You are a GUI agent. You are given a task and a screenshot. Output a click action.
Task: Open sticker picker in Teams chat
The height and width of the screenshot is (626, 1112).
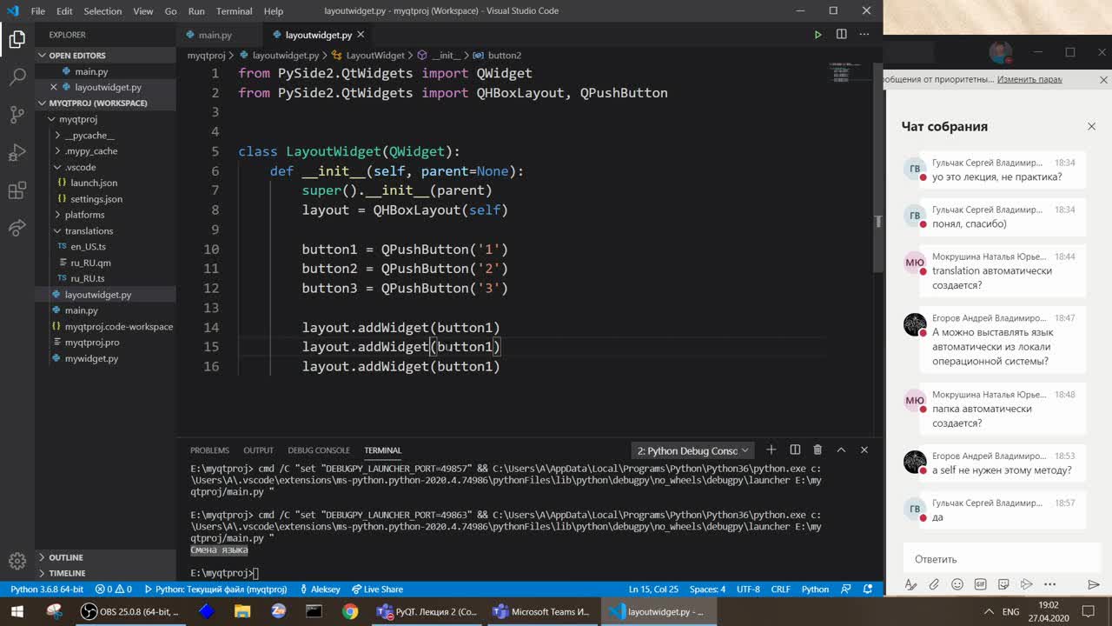tap(1003, 584)
